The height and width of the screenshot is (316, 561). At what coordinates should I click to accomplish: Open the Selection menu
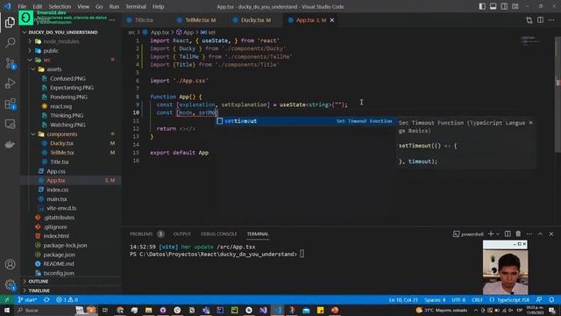[x=60, y=6]
